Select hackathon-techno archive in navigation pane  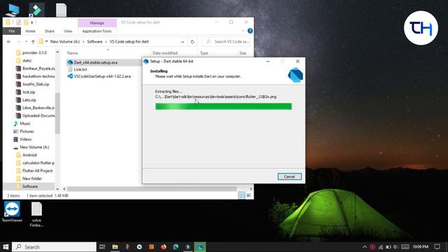(x=38, y=76)
